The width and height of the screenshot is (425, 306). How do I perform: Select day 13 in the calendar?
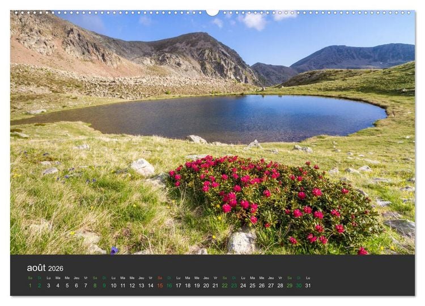pyautogui.click(x=141, y=286)
